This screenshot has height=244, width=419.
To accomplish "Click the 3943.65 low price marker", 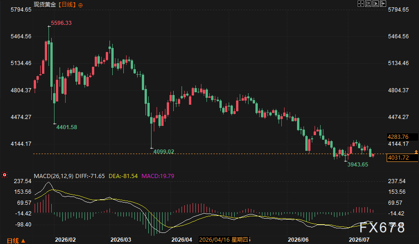I will tap(358, 165).
